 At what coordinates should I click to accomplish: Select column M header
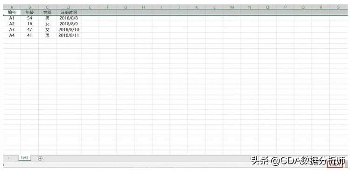[232, 7]
